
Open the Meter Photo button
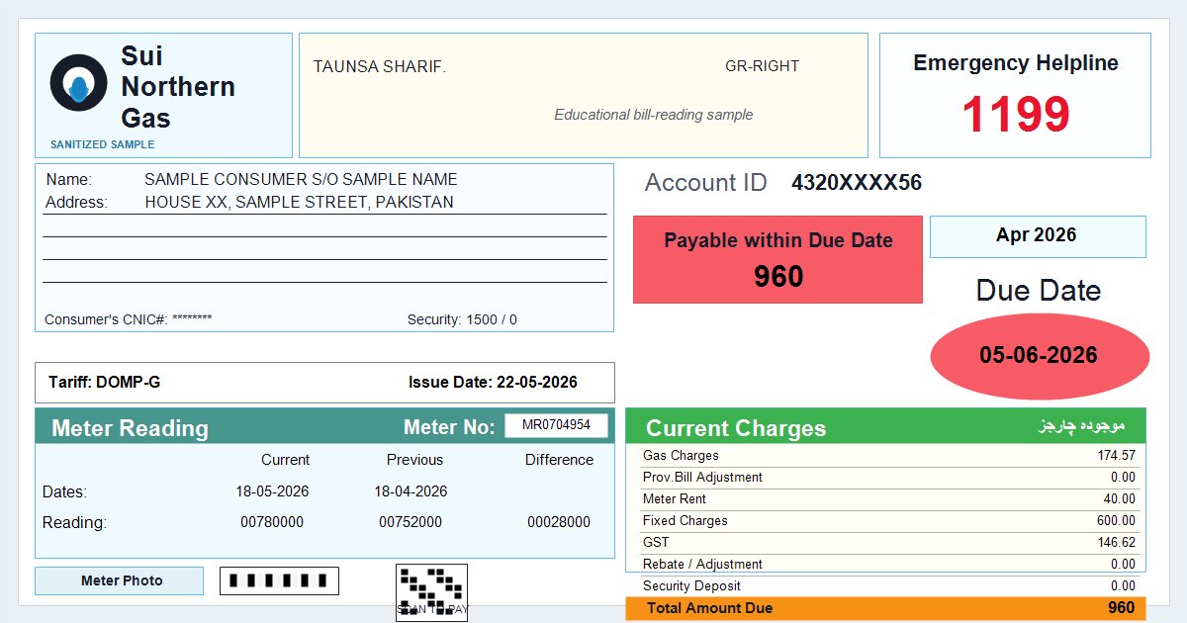pyautogui.click(x=119, y=580)
